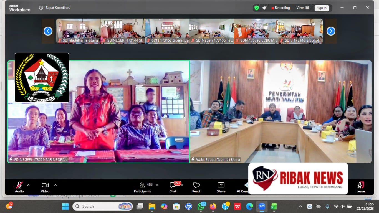The image size is (379, 213).
Task: Click the Recording indicator
Action: (281, 8)
